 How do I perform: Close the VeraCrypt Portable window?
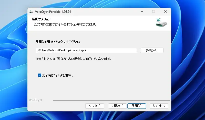tap(165, 11)
